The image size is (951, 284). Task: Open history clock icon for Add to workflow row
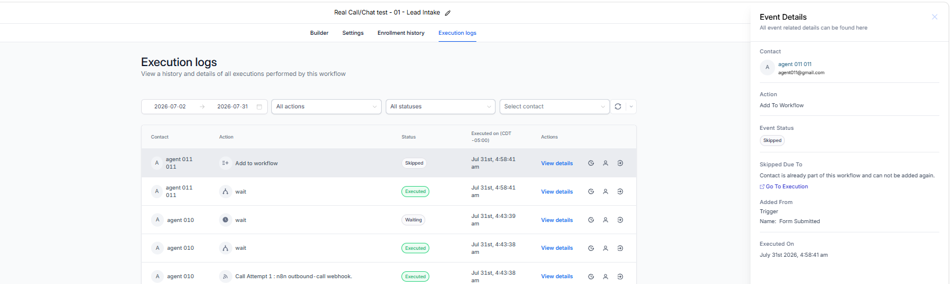point(591,163)
